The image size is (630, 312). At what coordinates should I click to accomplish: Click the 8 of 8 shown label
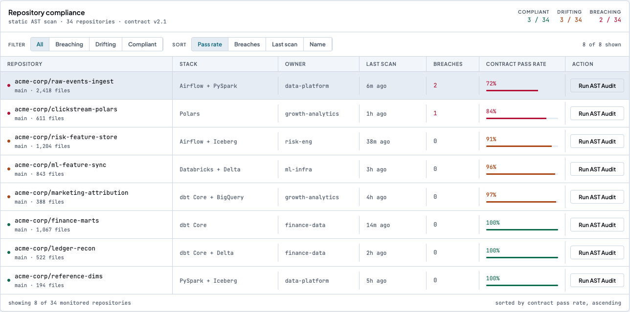pyautogui.click(x=602, y=44)
